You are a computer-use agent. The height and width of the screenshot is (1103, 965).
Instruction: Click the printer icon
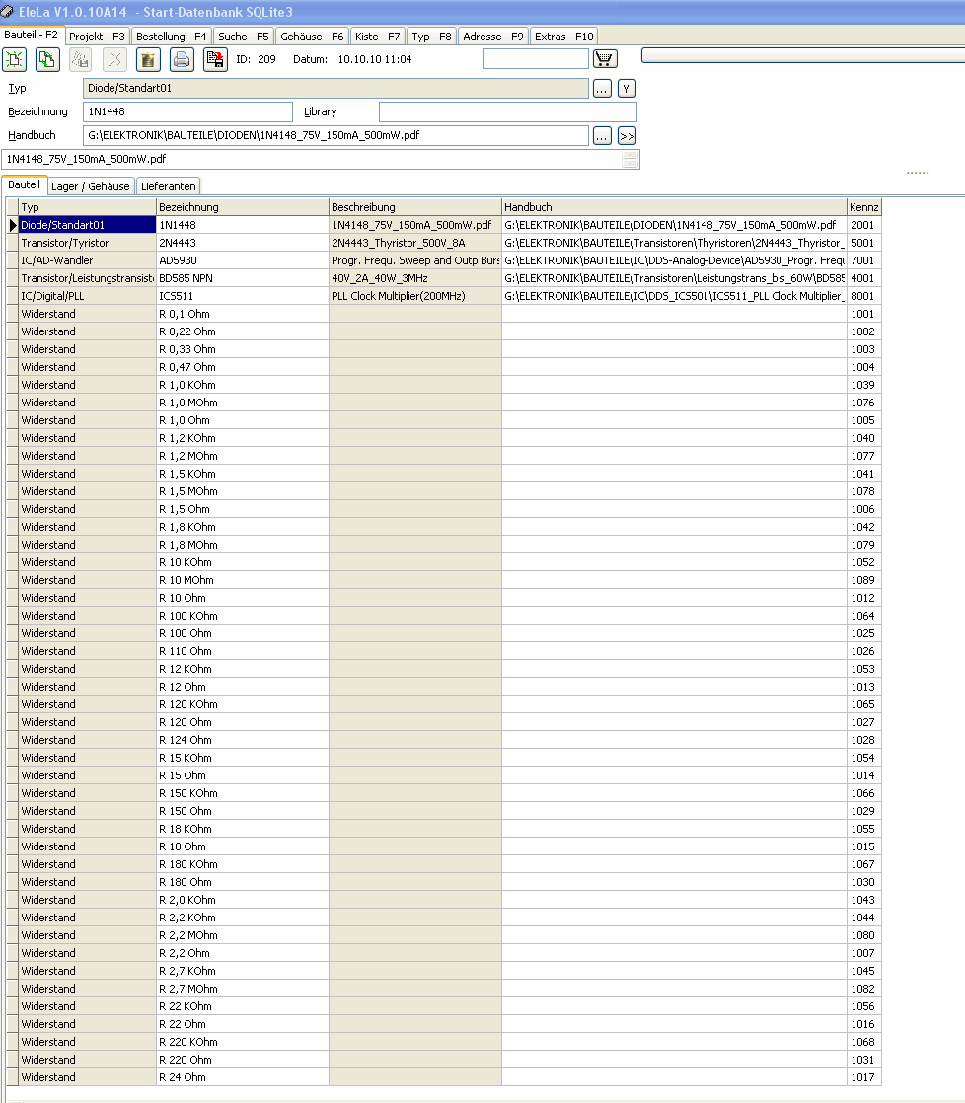182,60
